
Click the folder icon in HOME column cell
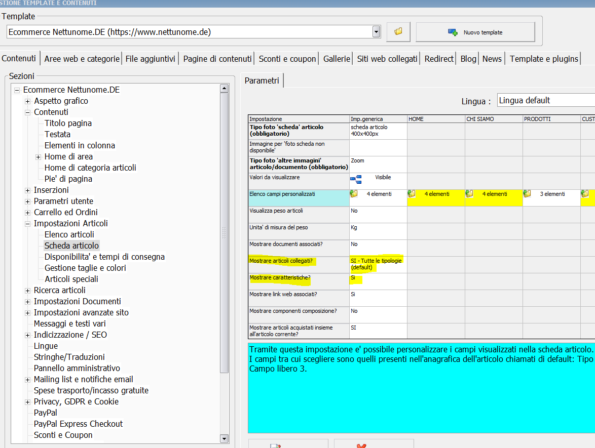coord(412,194)
